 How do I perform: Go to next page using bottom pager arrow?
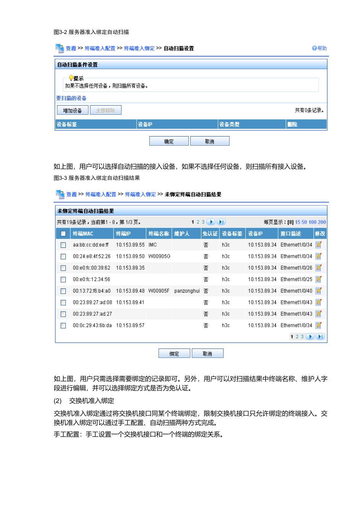pyautogui.click(x=310, y=337)
